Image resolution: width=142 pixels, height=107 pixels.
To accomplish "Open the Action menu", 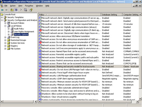I will click(13, 6).
